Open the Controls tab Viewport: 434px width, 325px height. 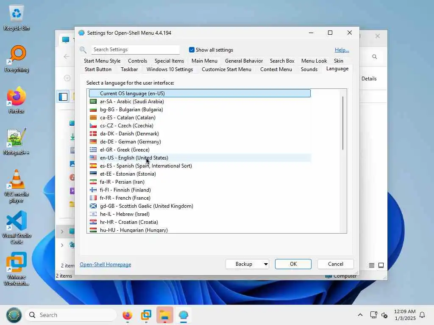tap(138, 61)
